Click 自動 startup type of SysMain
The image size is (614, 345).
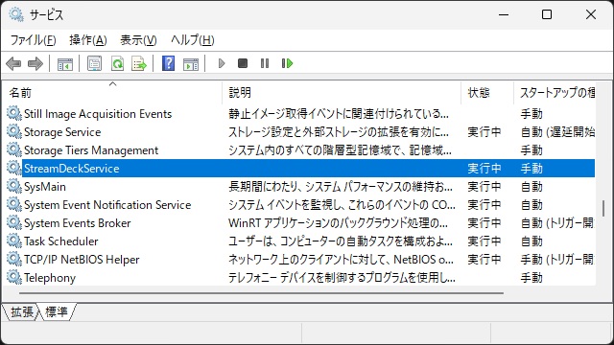(531, 187)
